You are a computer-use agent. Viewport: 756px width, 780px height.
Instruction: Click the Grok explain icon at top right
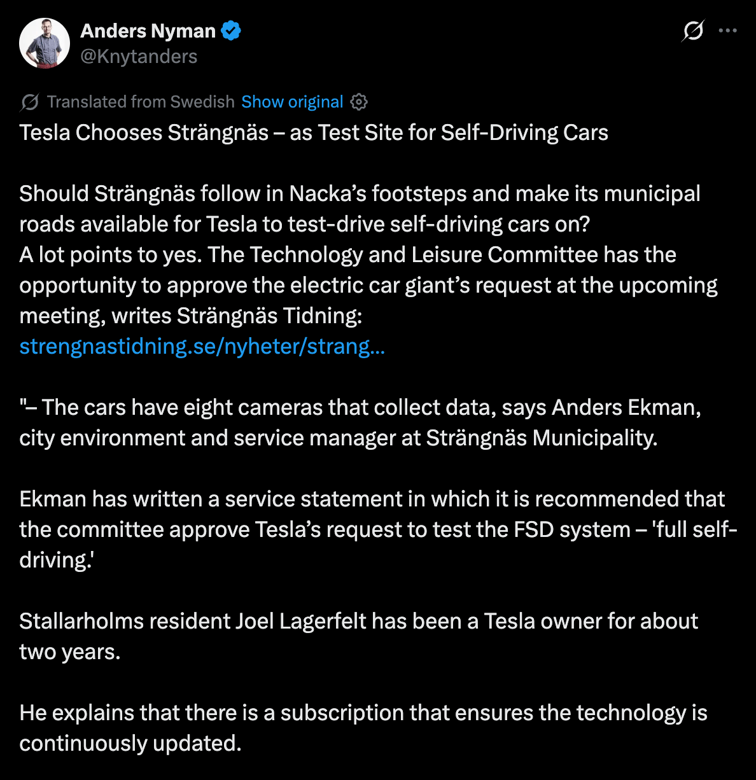coord(693,31)
